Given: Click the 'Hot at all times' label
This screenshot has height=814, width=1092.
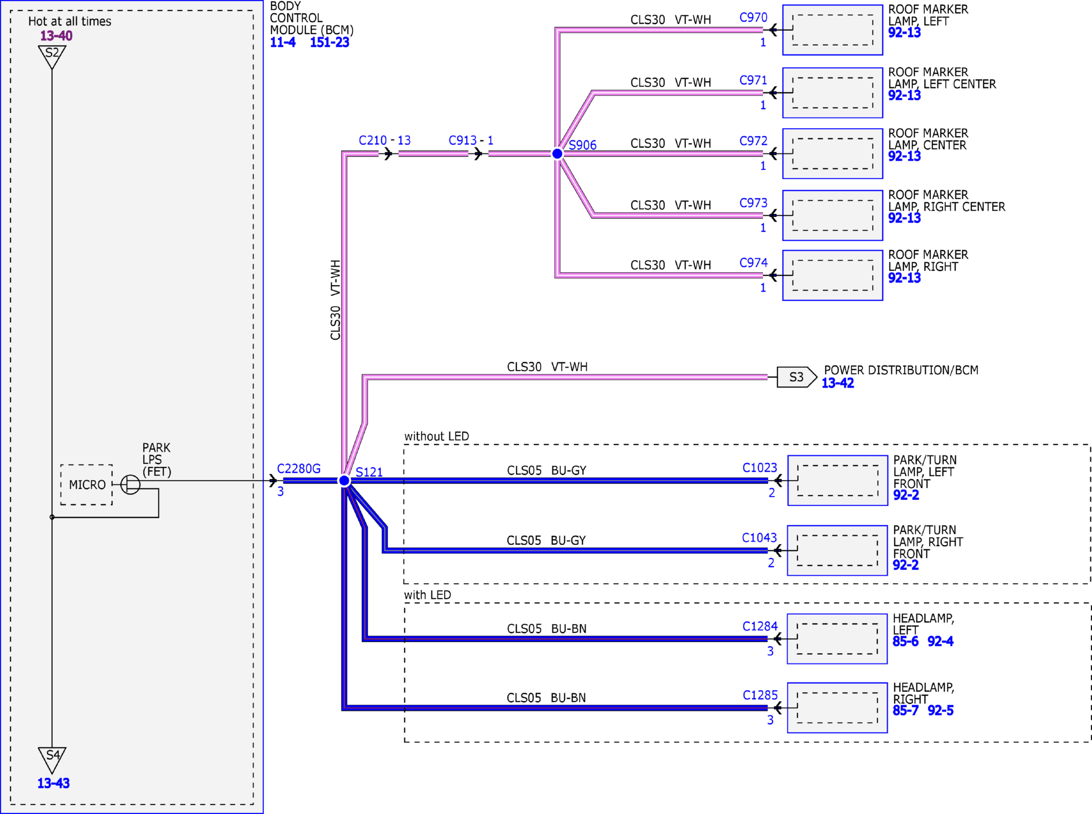Looking at the screenshot, I should tap(70, 22).
